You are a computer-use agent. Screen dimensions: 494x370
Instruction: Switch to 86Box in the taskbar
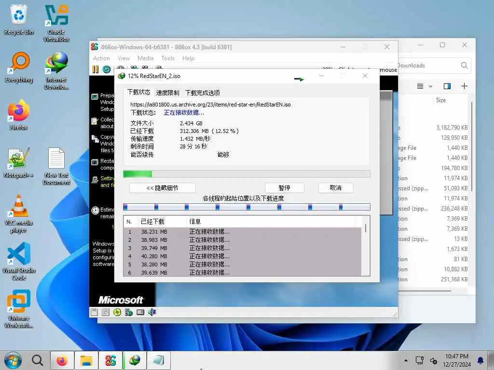(110, 360)
